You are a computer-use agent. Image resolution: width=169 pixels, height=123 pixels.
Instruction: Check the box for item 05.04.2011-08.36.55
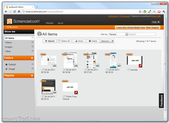[108, 70]
